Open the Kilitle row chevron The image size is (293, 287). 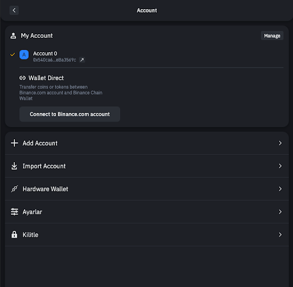coord(280,235)
